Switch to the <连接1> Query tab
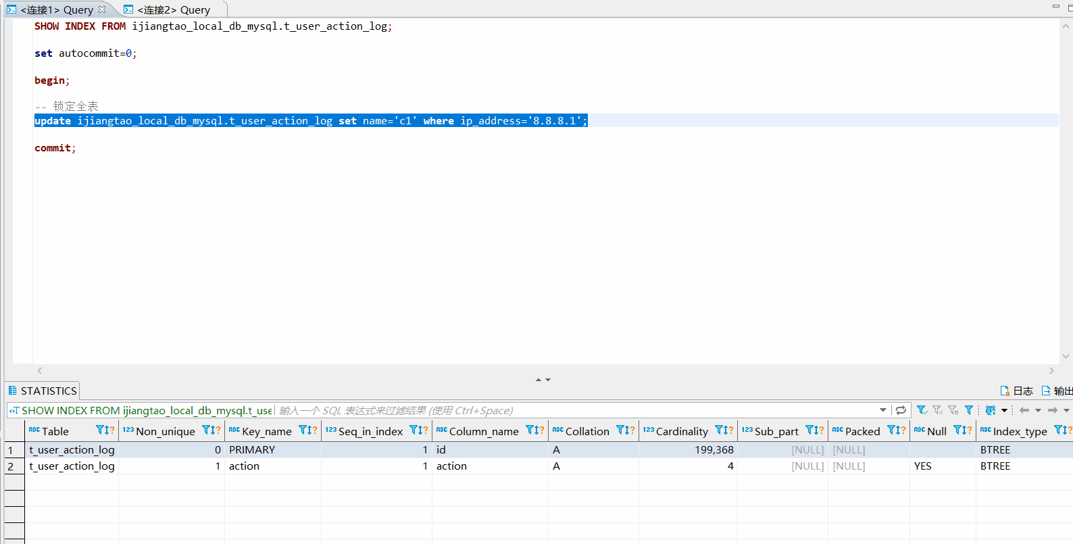Image resolution: width=1073 pixels, height=544 pixels. pos(57,9)
